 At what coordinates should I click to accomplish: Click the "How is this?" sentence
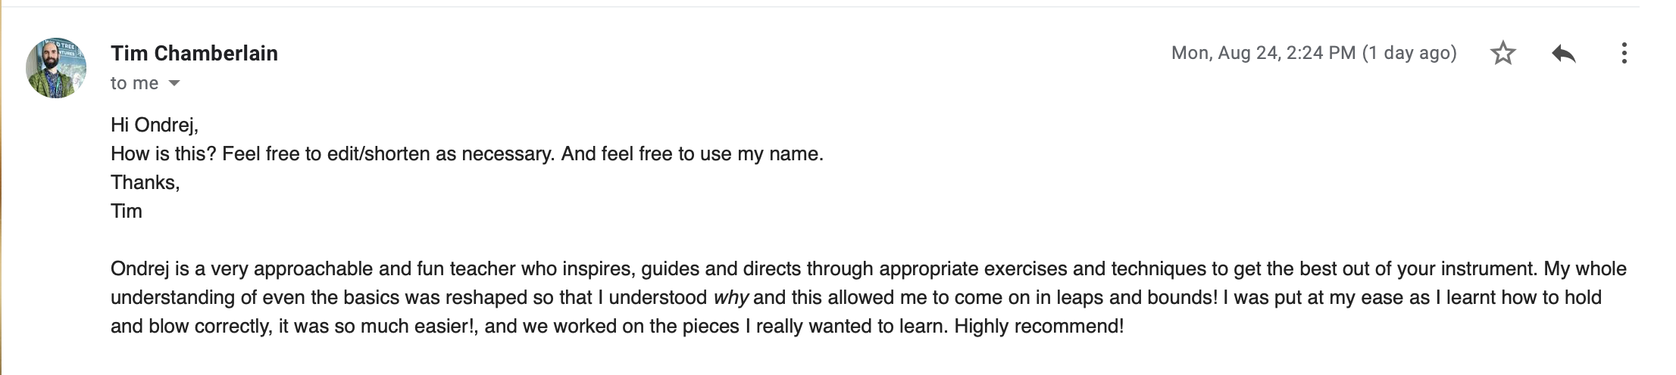164,153
